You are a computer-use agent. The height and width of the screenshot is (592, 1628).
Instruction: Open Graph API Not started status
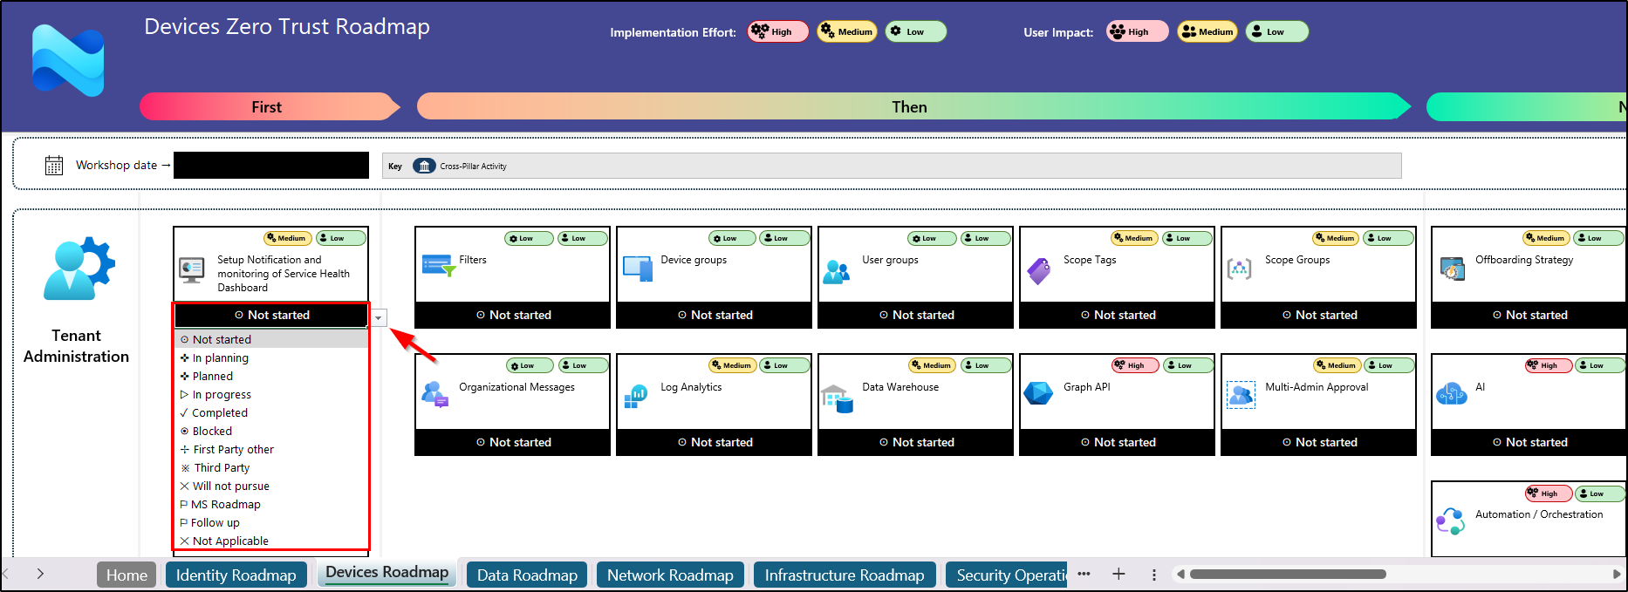[1118, 442]
